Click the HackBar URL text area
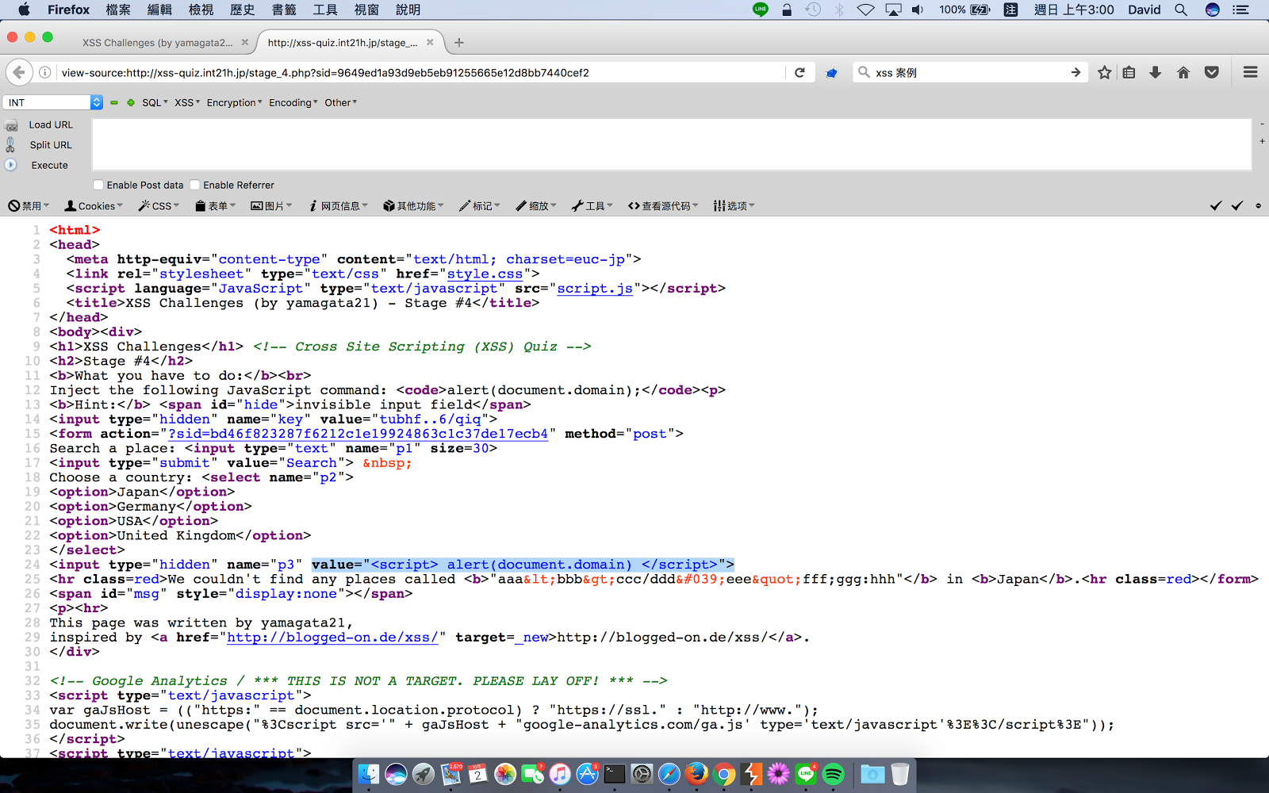Image resolution: width=1269 pixels, height=793 pixels. point(672,144)
